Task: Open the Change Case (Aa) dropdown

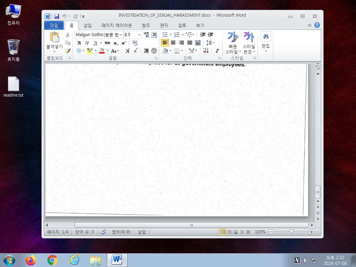Action: tap(115, 51)
